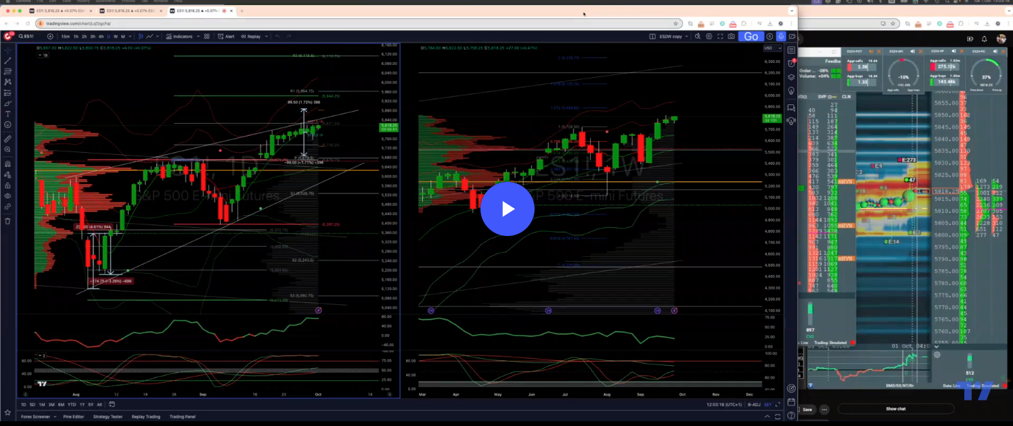Select the 4h timeframe

coord(101,37)
